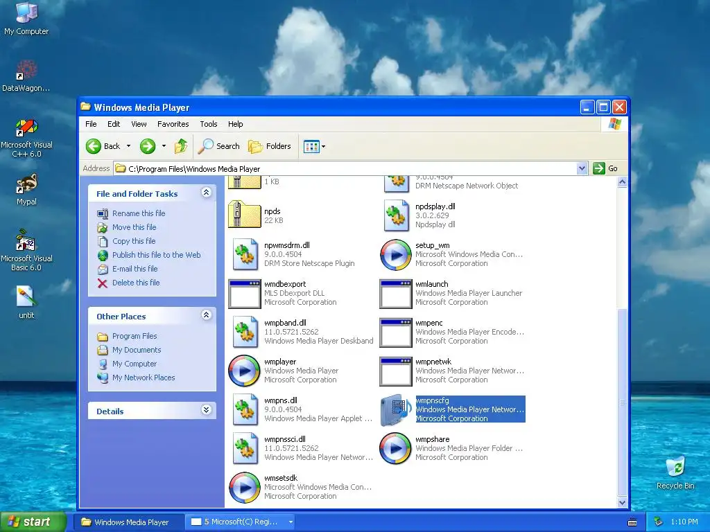Collapse the File and Folder Tasks panel
The width and height of the screenshot is (710, 532).
pyautogui.click(x=206, y=193)
